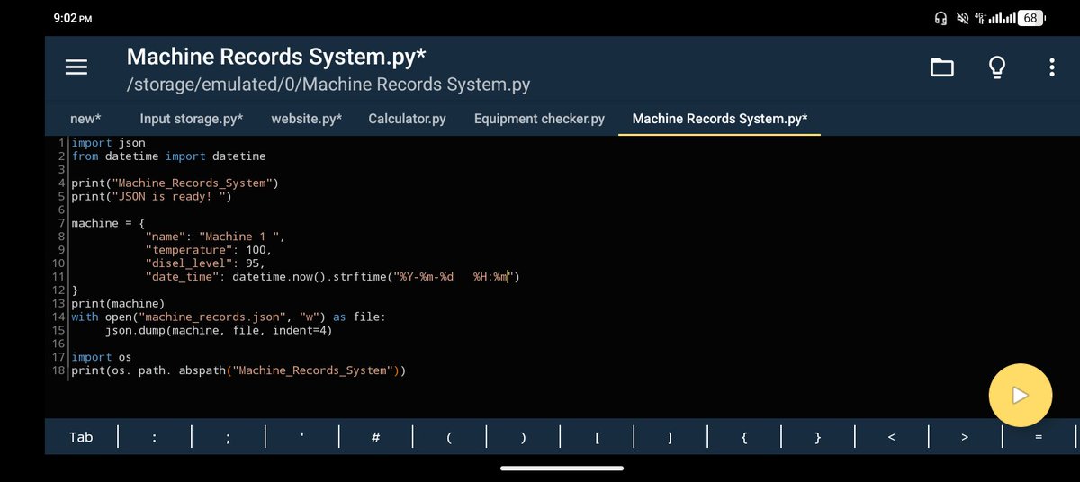Insert colon from the symbol bar
Screen dimensions: 1080x482
click(155, 437)
